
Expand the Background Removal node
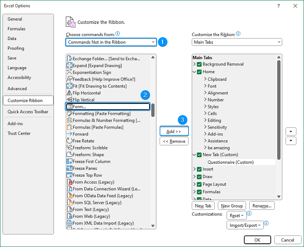point(194,64)
